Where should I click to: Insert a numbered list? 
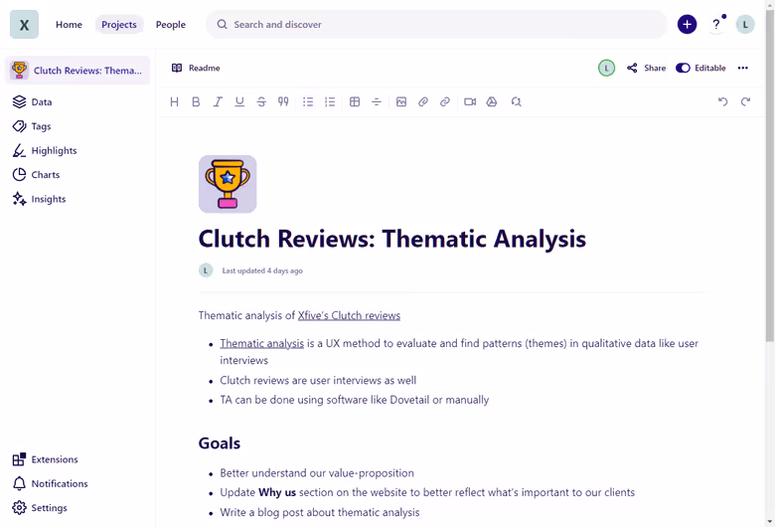pyautogui.click(x=330, y=102)
